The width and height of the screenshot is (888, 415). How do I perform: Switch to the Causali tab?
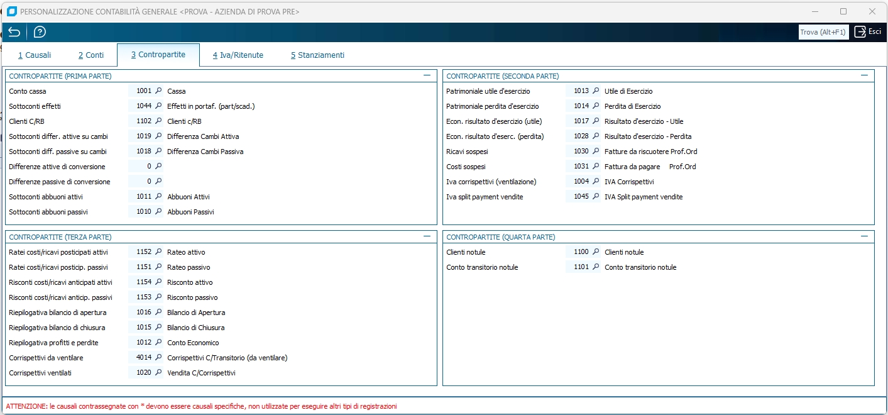(x=35, y=55)
